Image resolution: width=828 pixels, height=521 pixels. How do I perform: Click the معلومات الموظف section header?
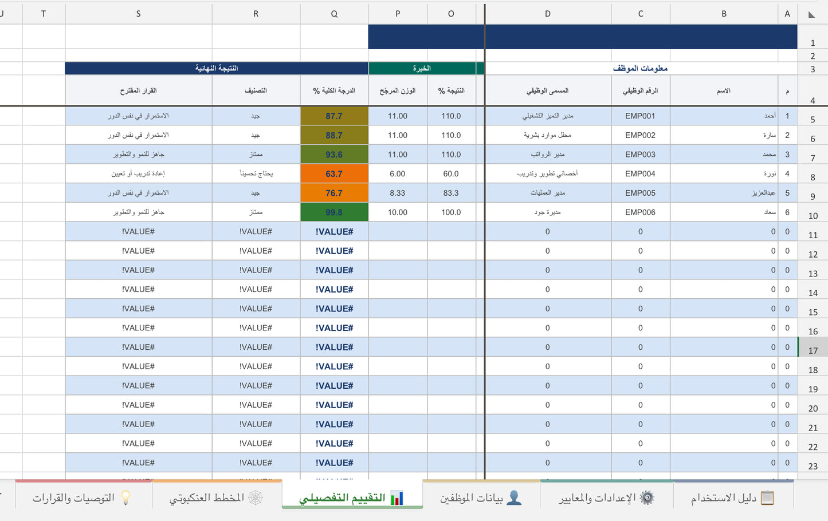coord(641,68)
